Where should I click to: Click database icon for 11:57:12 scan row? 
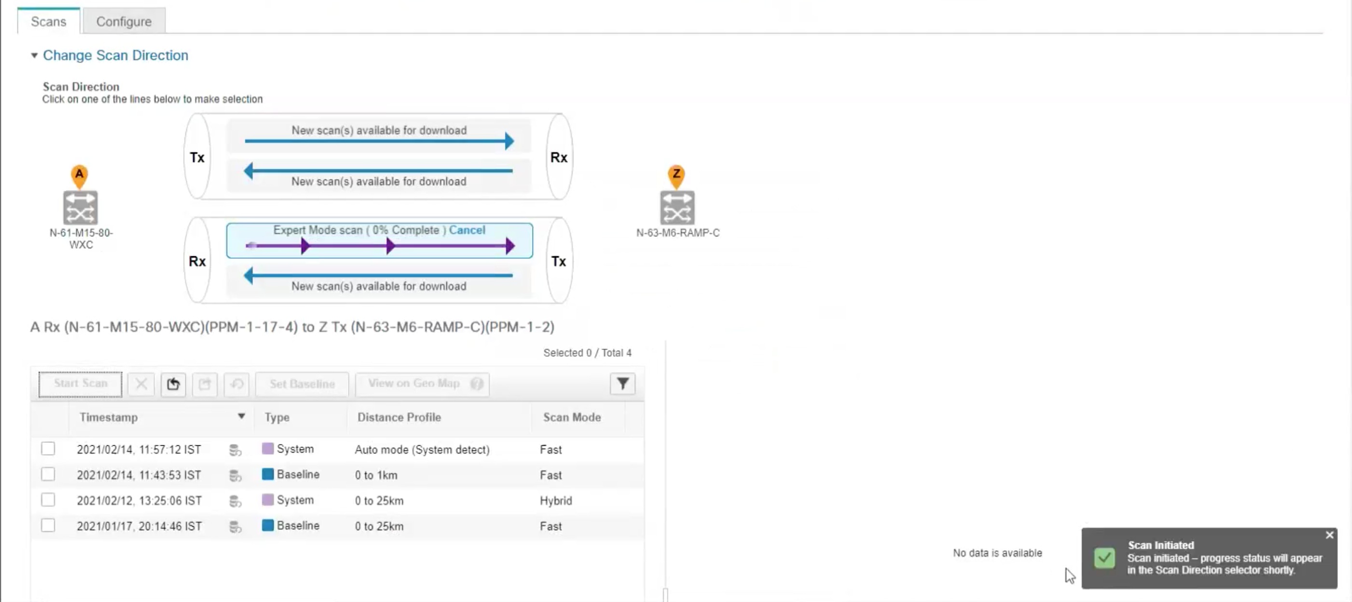click(x=235, y=450)
